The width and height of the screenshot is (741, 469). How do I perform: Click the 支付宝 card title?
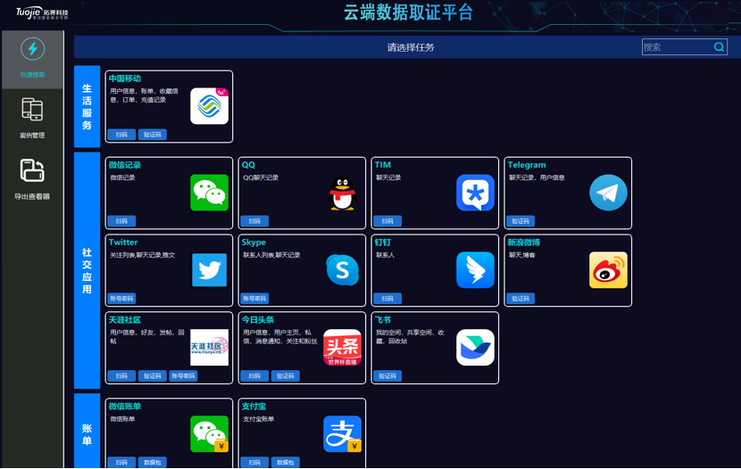pyautogui.click(x=254, y=406)
